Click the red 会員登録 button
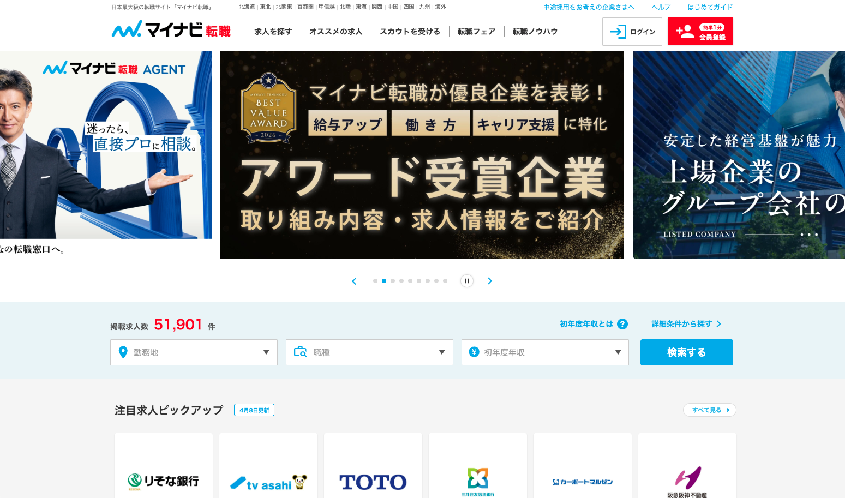This screenshot has width=845, height=498. click(700, 31)
